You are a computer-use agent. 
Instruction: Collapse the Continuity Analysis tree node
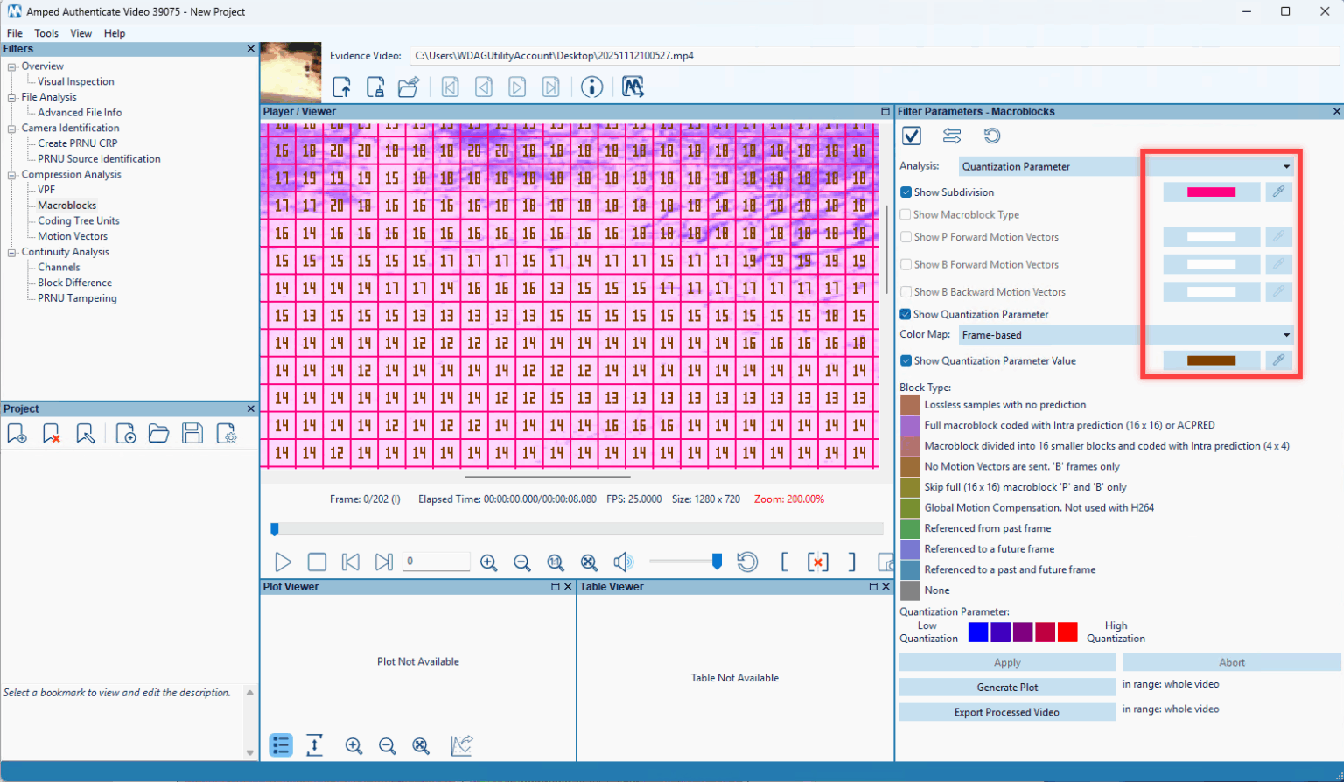(x=12, y=252)
